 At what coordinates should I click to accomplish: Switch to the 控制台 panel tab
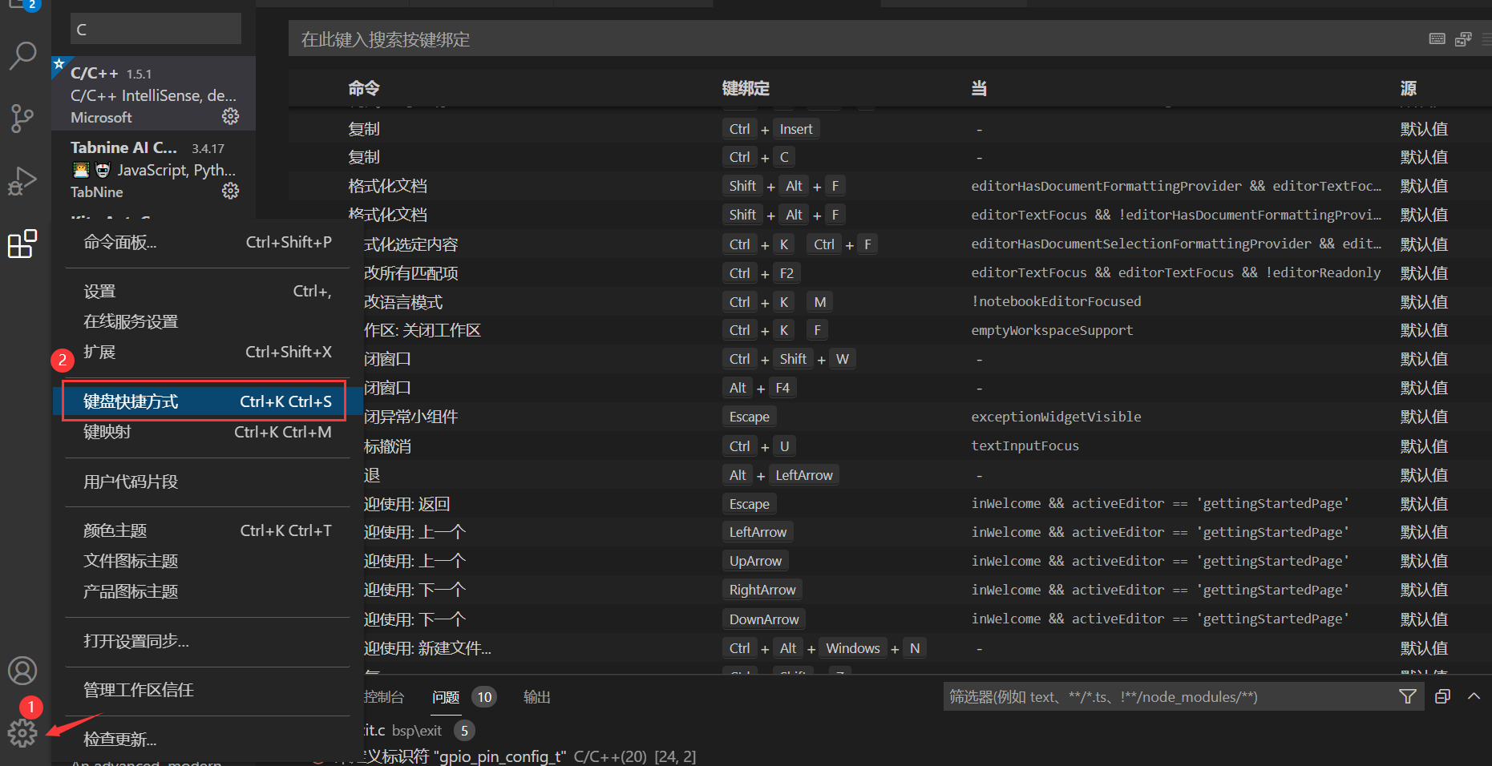pyautogui.click(x=384, y=697)
